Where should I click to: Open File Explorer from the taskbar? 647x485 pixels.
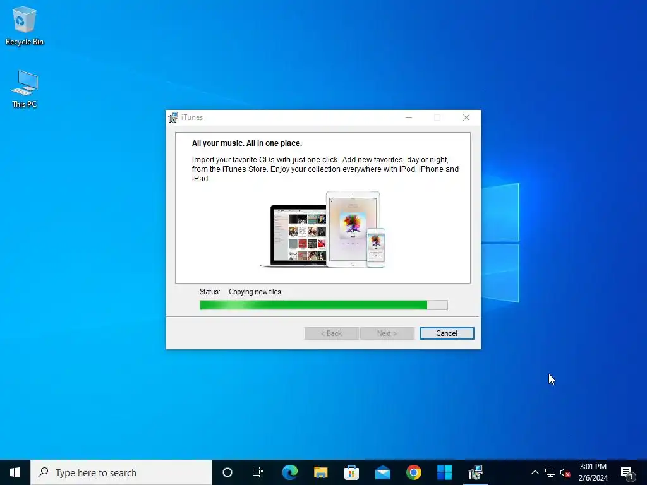(x=320, y=472)
